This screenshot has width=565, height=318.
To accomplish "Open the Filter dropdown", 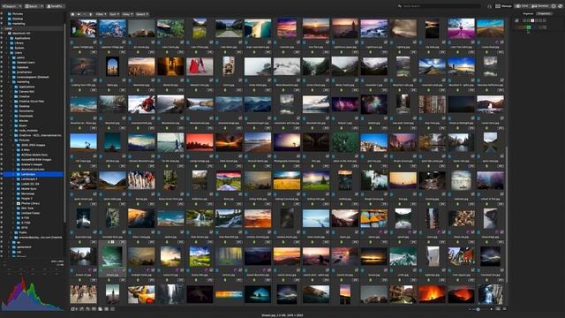I will (x=101, y=14).
